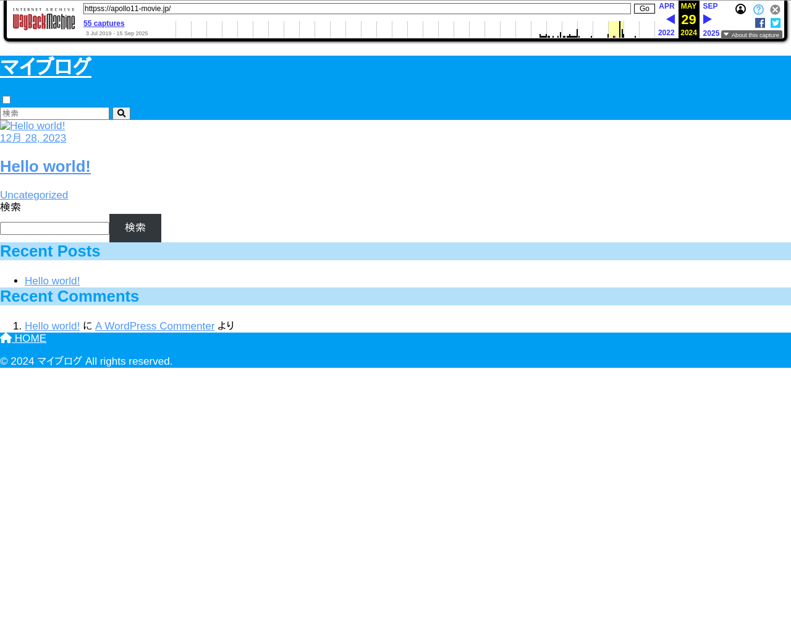Open the 55 captures calendar link
This screenshot has width=791, height=633.
(x=104, y=23)
